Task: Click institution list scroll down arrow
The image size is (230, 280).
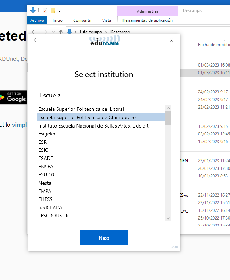Action: (x=168, y=218)
